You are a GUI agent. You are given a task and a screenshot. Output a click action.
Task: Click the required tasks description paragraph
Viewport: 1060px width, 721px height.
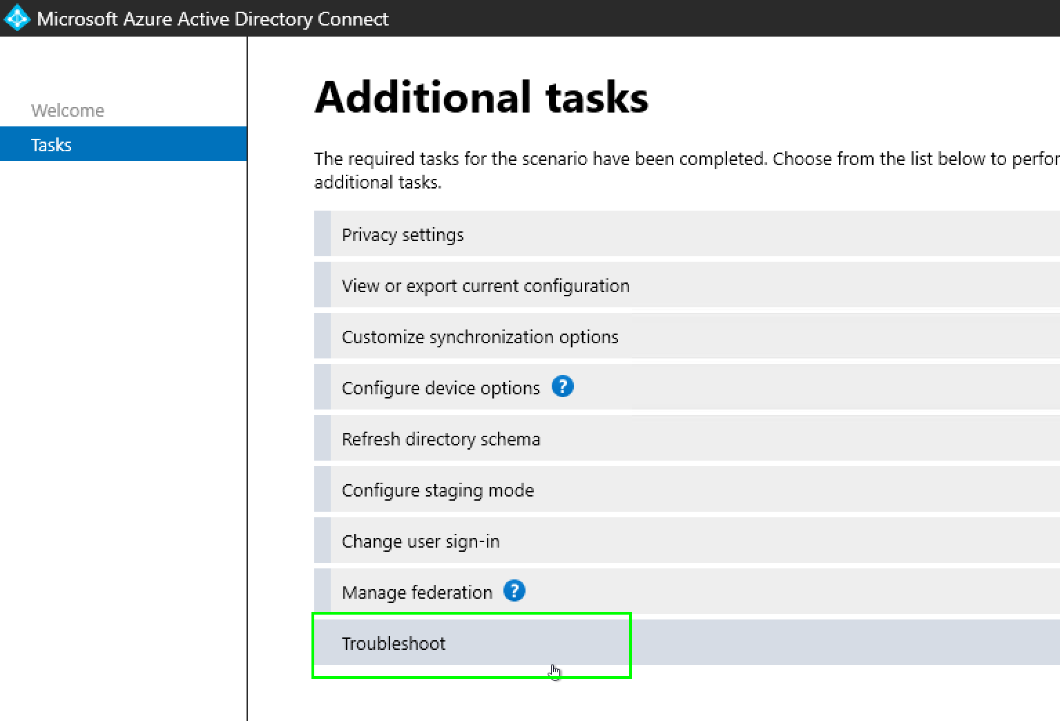coord(687,170)
